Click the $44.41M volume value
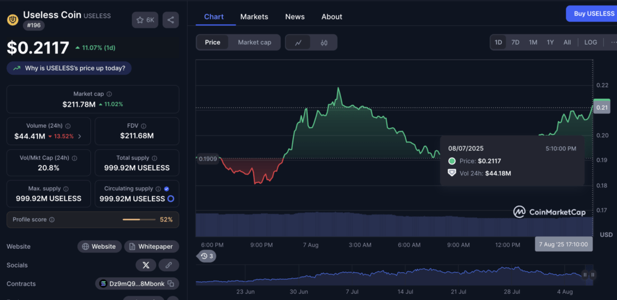617x300 pixels. click(29, 136)
